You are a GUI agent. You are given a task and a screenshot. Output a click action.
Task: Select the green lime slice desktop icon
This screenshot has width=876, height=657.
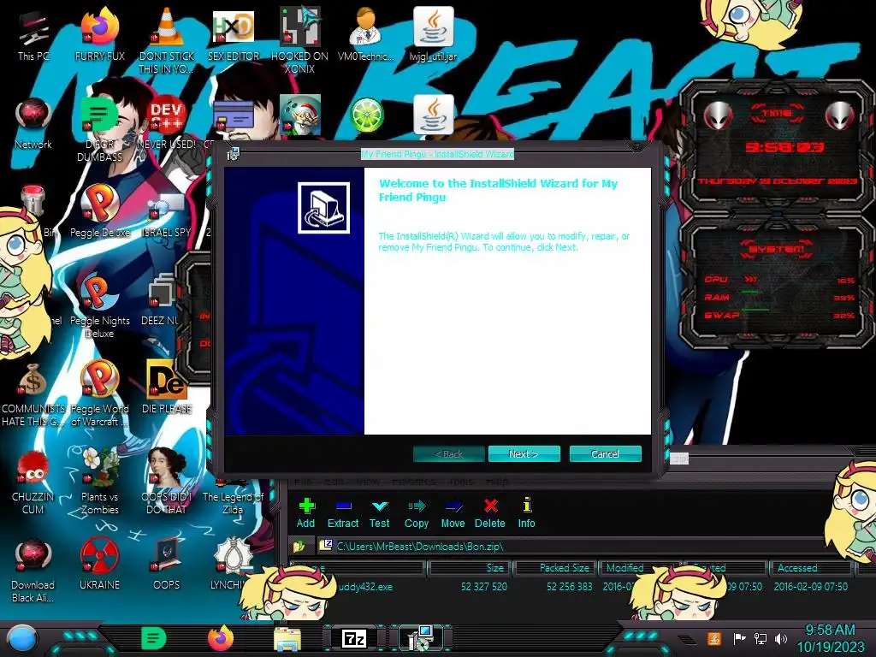[x=366, y=115]
